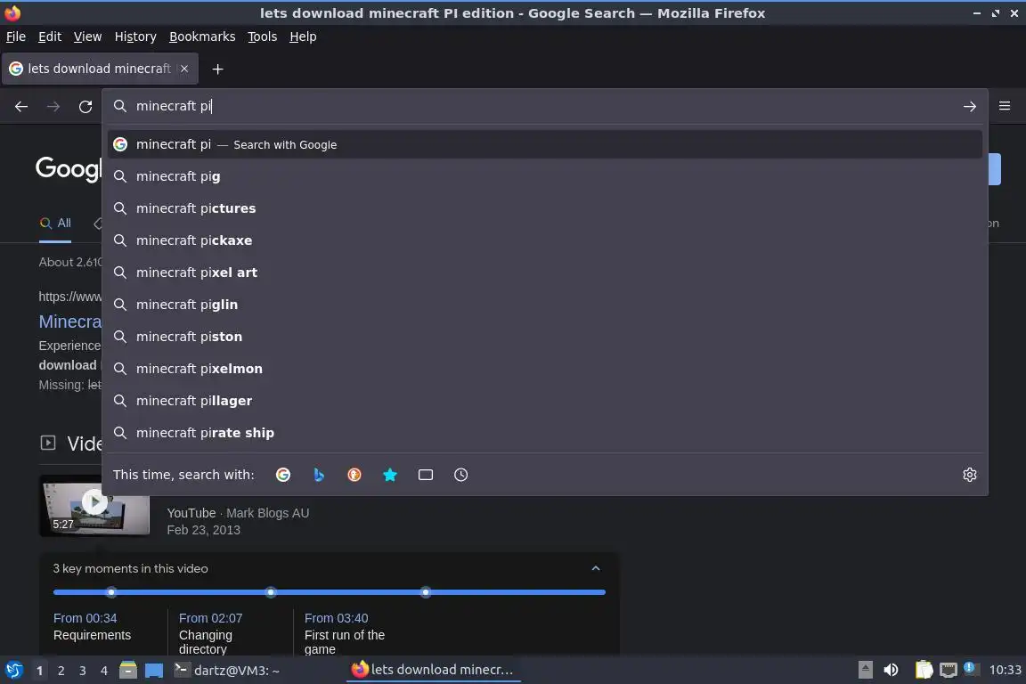This screenshot has width=1026, height=684.
Task: Switch to workspace 4
Action: coord(104,671)
